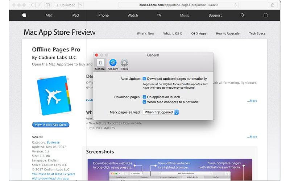Go to What's New link

click(x=145, y=33)
